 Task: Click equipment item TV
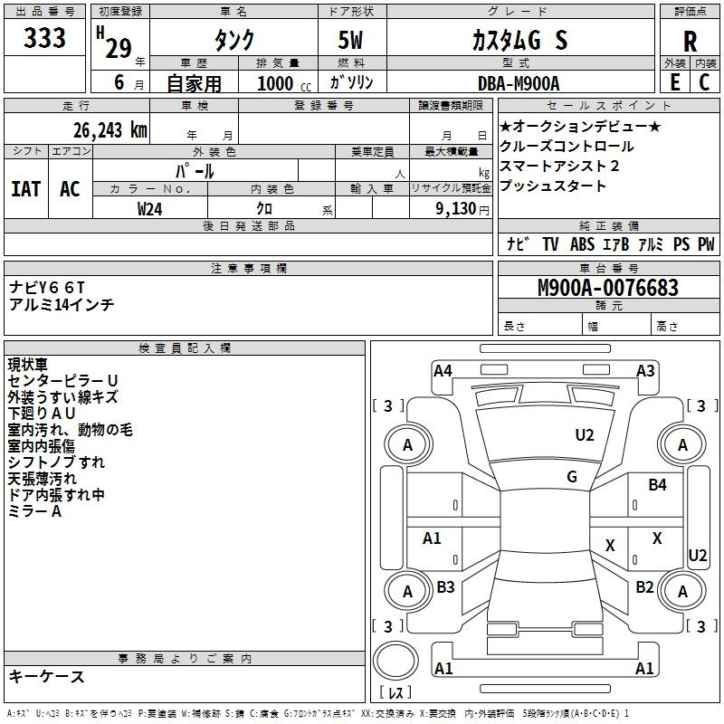550,243
